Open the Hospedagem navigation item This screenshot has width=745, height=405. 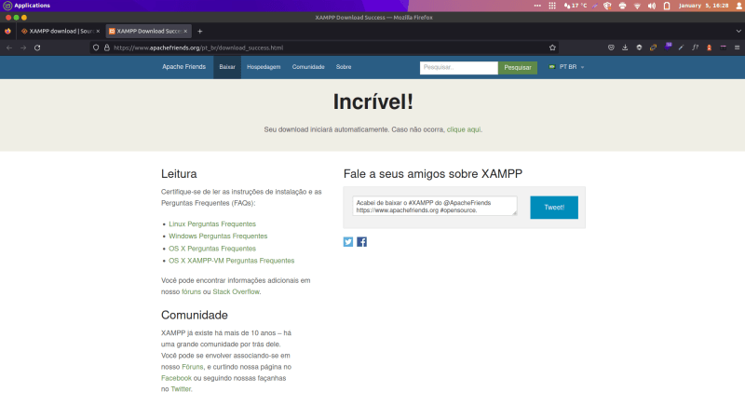pyautogui.click(x=264, y=67)
